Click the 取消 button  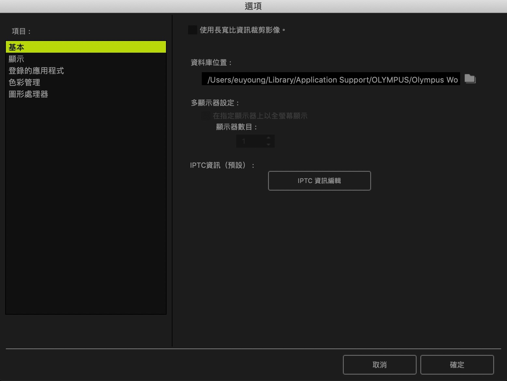click(x=379, y=365)
